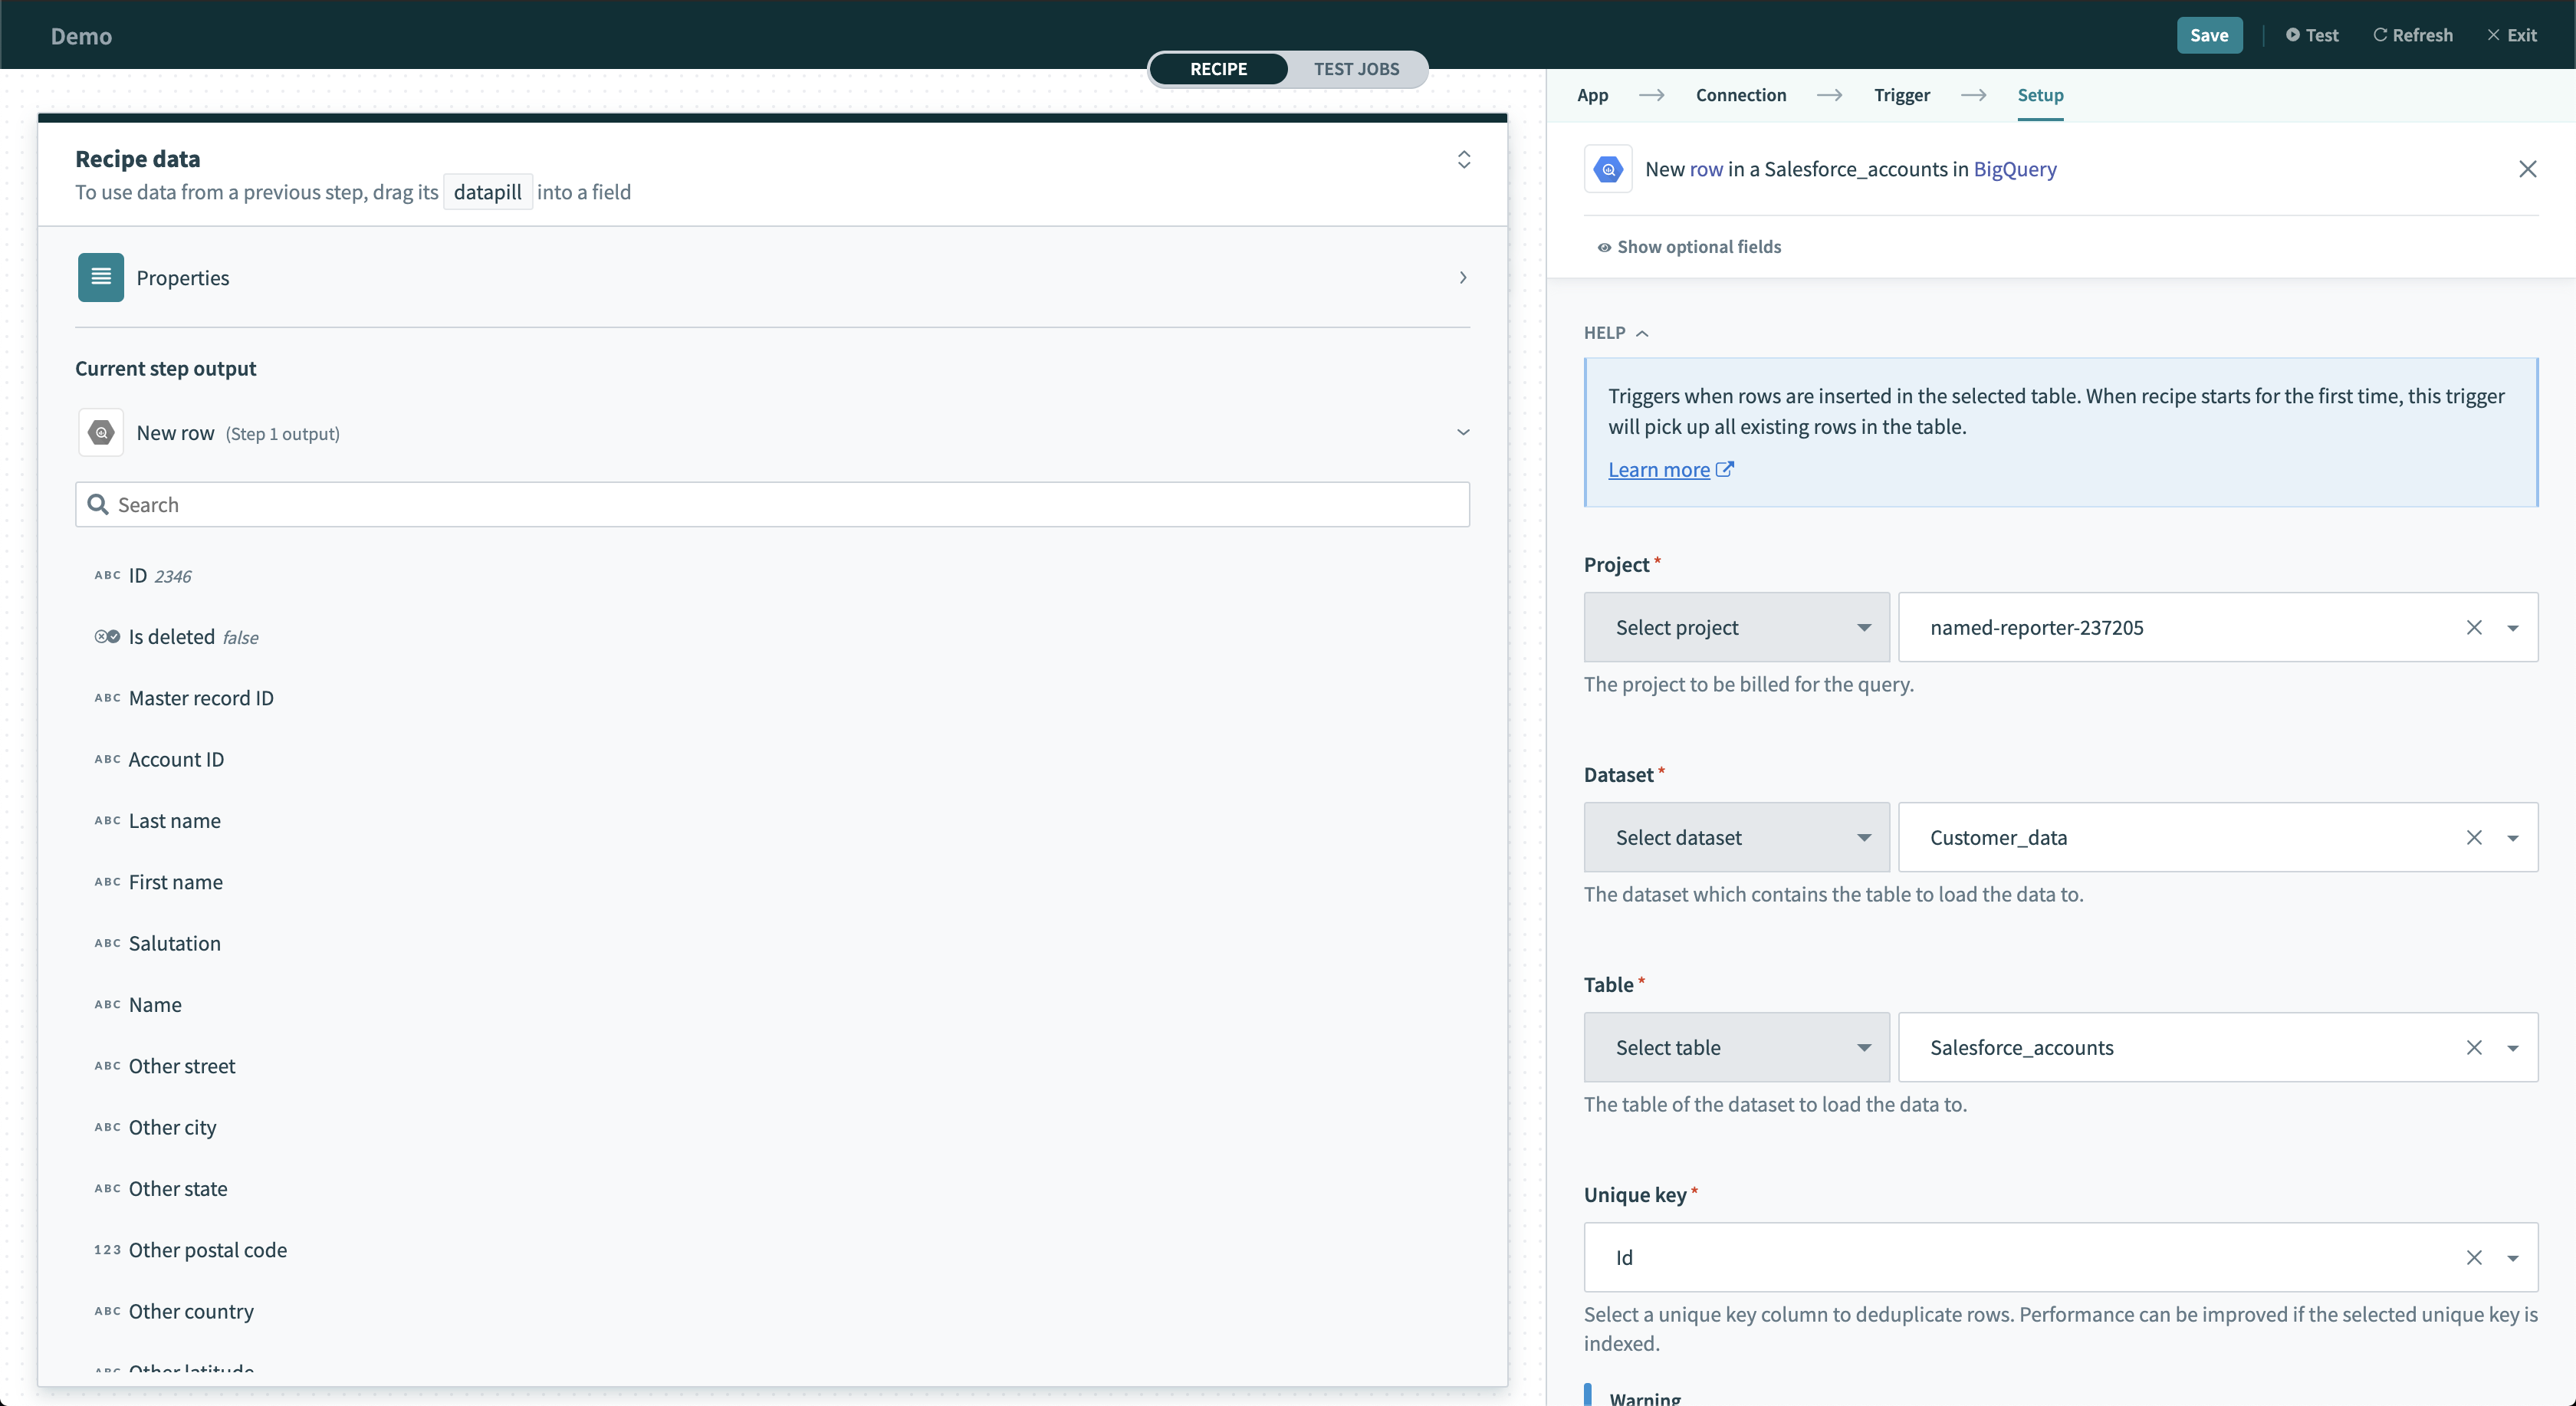Viewport: 2576px width, 1406px height.
Task: Go to the Trigger step tab
Action: pos(1901,95)
